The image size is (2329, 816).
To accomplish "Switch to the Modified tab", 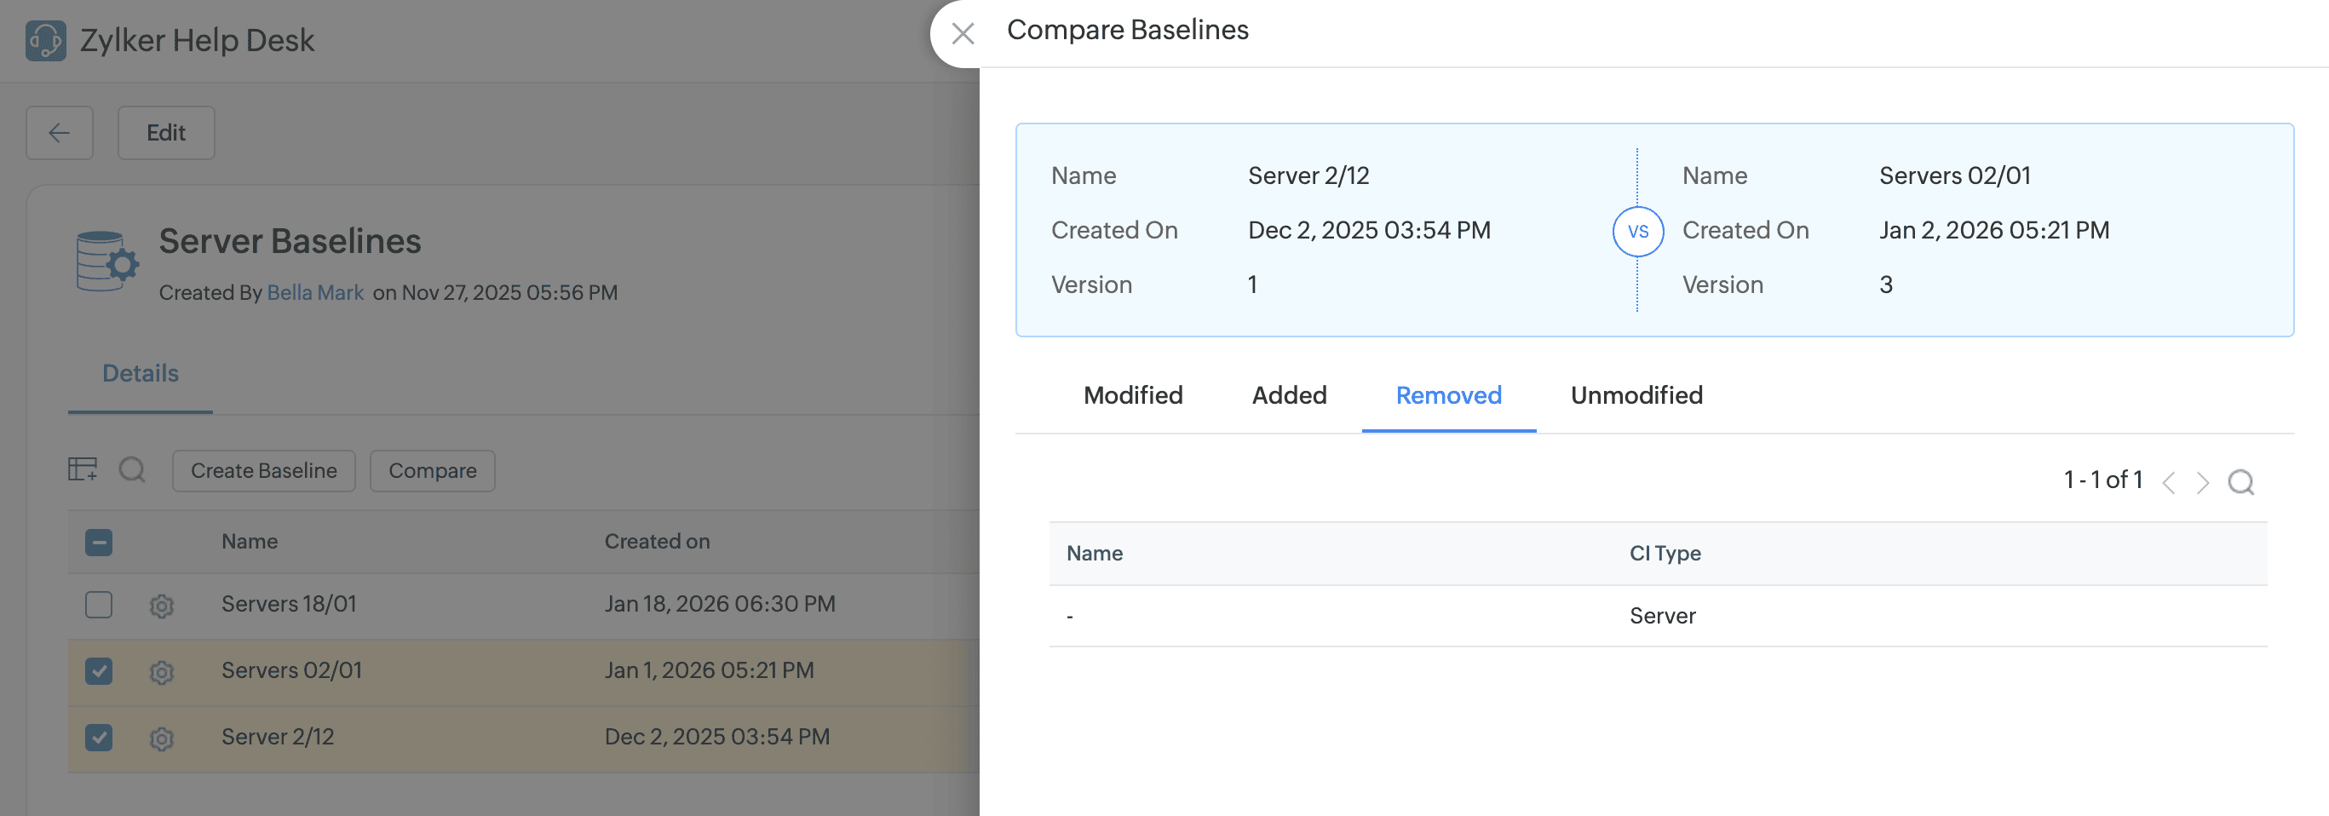I will 1132,395.
